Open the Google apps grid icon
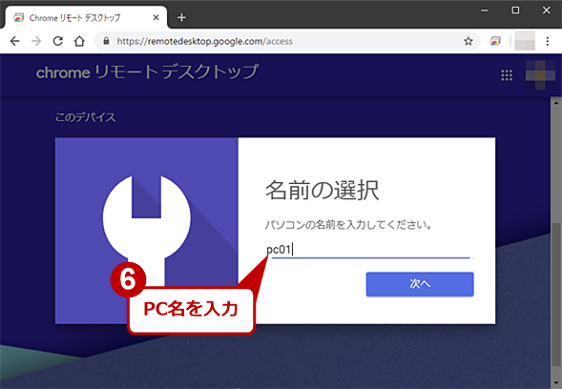This screenshot has height=389, width=562. (507, 75)
